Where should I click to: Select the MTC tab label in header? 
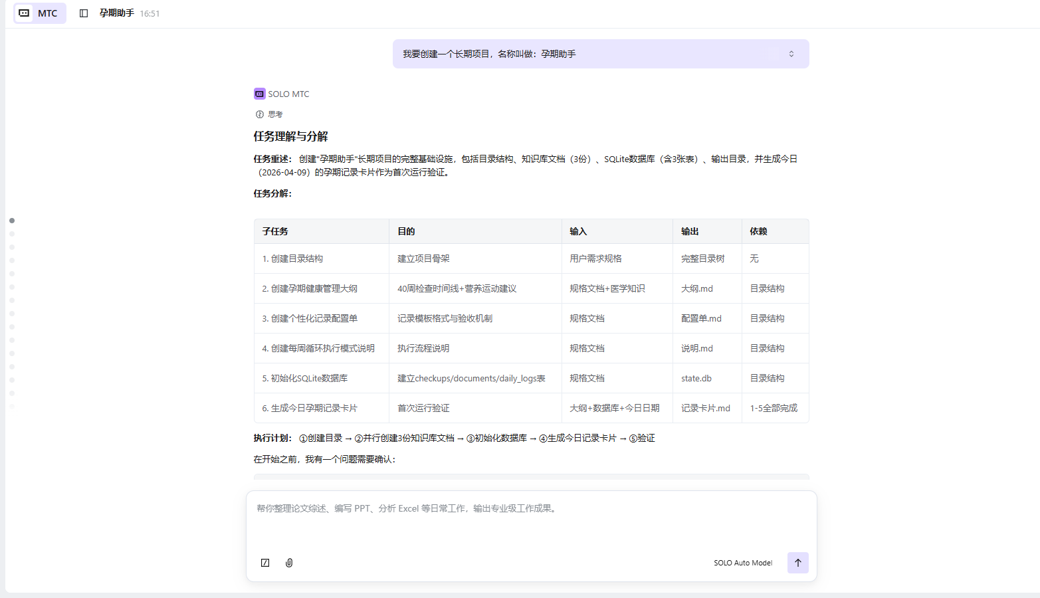pyautogui.click(x=47, y=13)
